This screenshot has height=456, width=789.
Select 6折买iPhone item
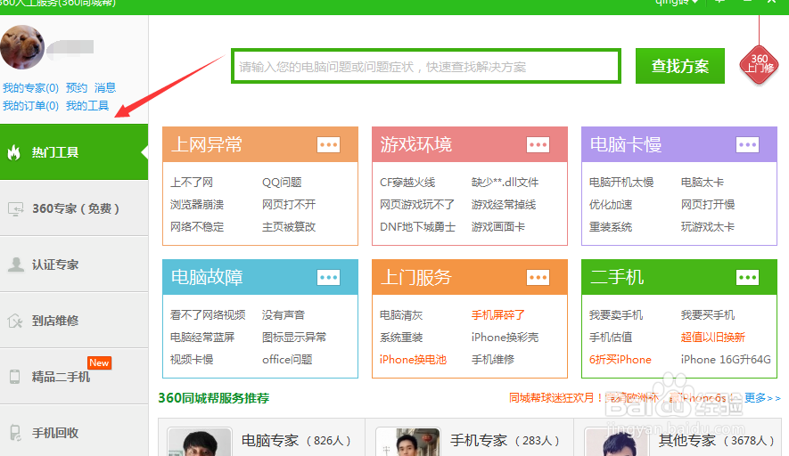(621, 360)
